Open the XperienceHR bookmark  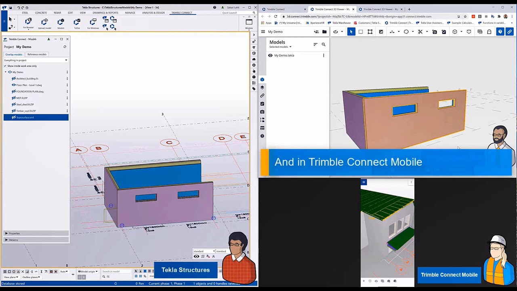(315, 23)
